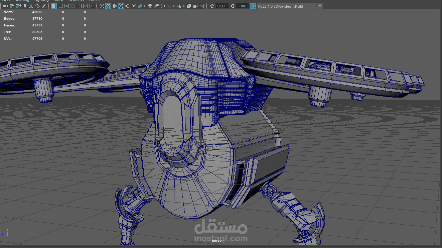Enable Smooth Shade All cube icon
442x248 pixels.
coord(108,6)
